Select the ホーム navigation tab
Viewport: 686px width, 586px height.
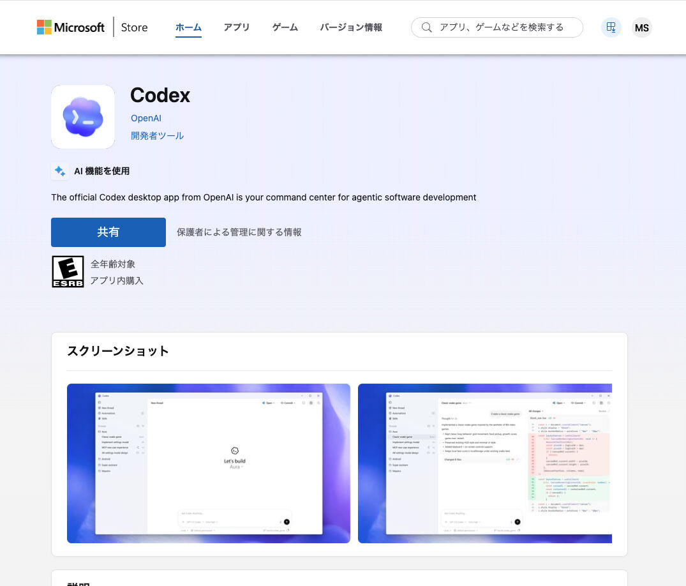(x=188, y=27)
